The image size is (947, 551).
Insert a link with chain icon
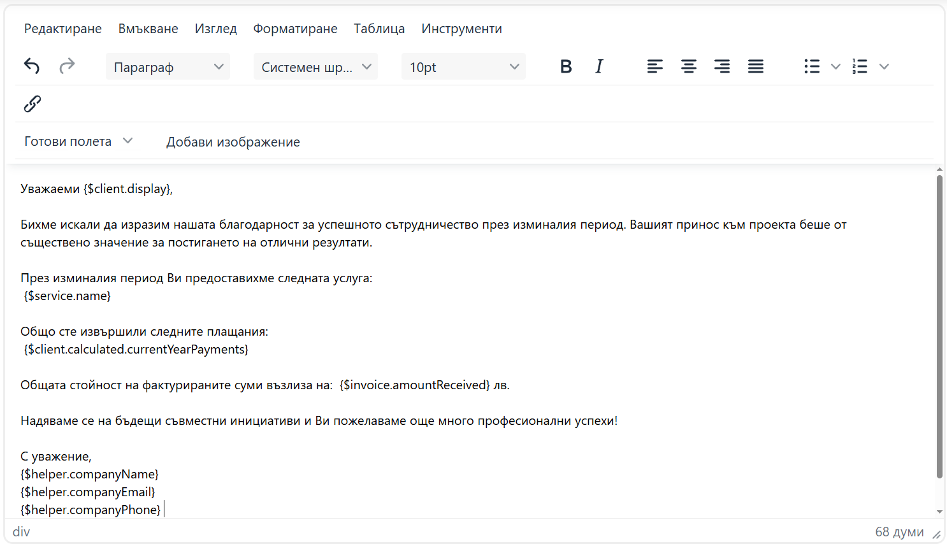tap(33, 104)
